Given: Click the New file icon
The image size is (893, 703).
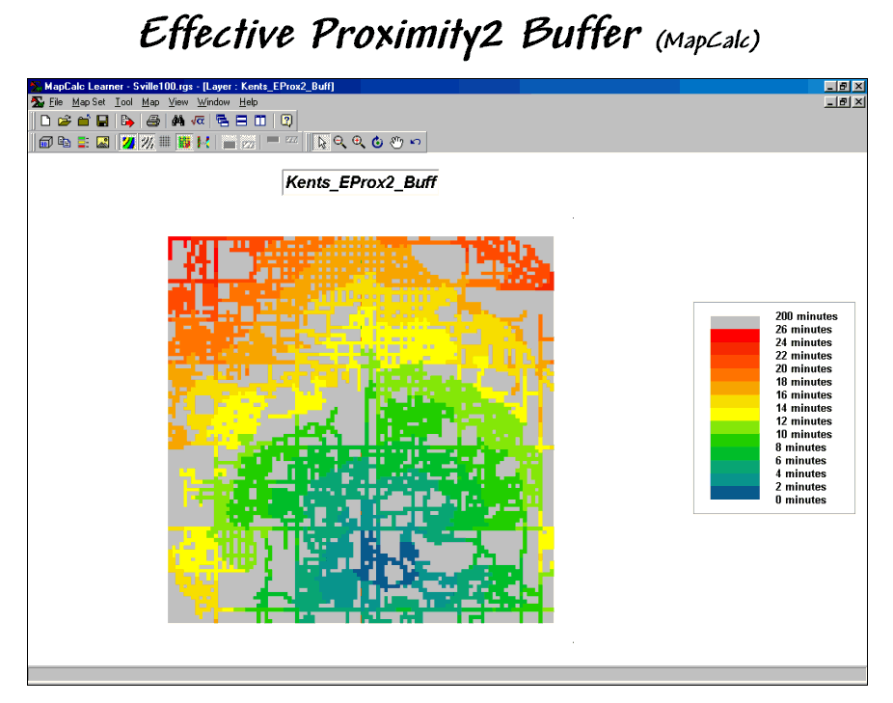Looking at the screenshot, I should tap(45, 122).
